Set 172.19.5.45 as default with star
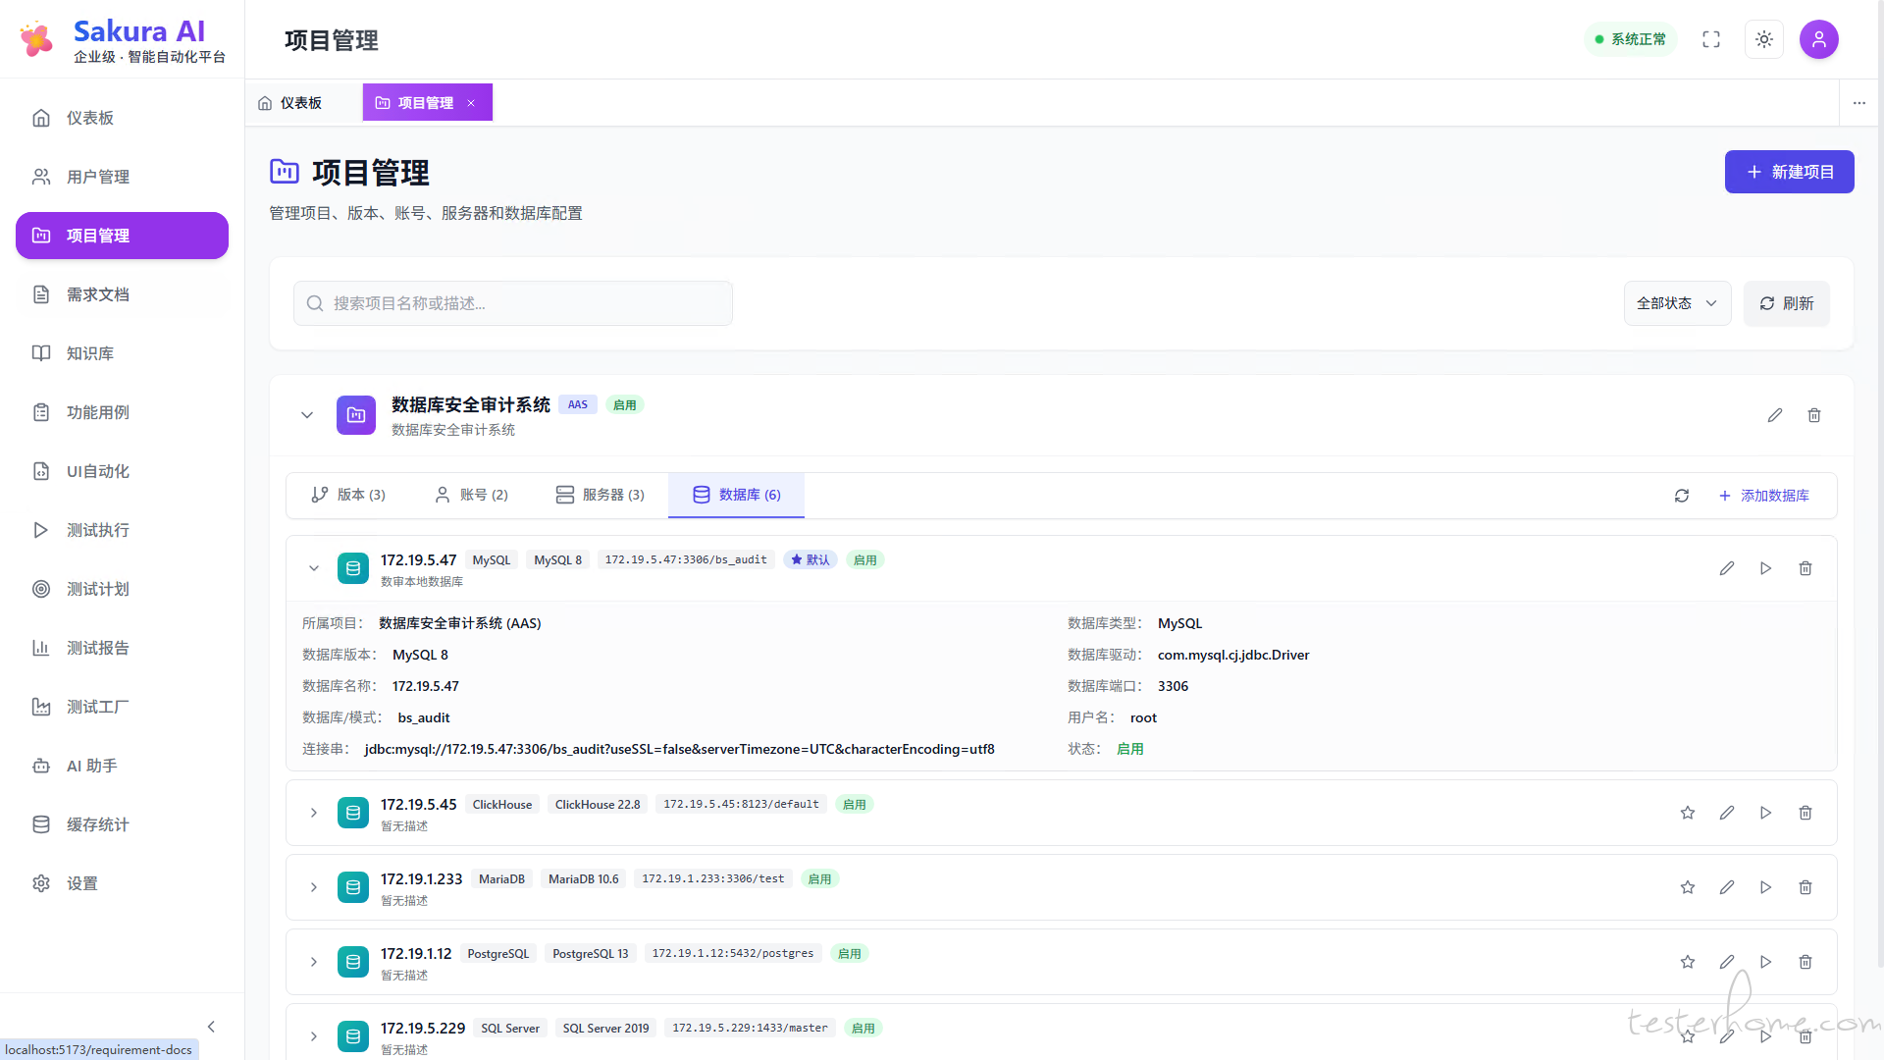Screen dimensions: 1884x1060 click(x=1687, y=813)
